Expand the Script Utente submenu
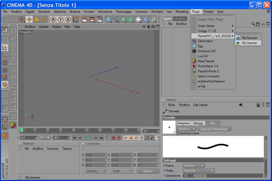Image resolution: width=272 pixels, height=181 pixels. click(213, 26)
